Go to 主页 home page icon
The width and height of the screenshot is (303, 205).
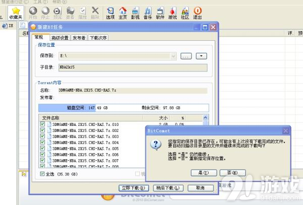123,13
